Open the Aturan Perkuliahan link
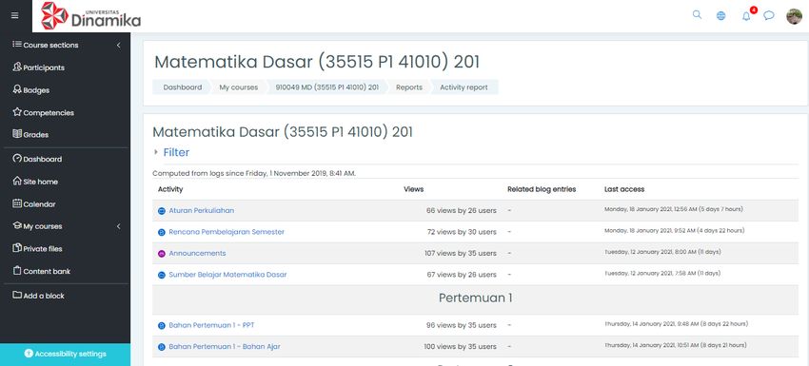Screen dimensions: 809x366 (201, 210)
